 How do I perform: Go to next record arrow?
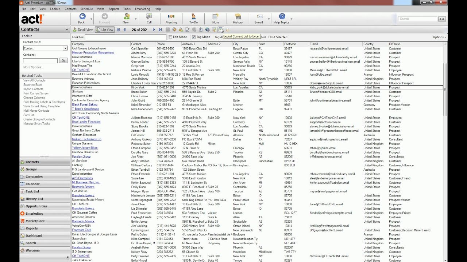pyautogui.click(x=154, y=29)
